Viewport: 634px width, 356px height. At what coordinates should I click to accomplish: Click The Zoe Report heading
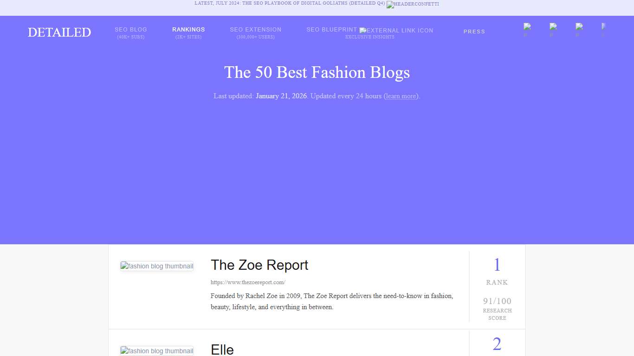pyautogui.click(x=259, y=265)
